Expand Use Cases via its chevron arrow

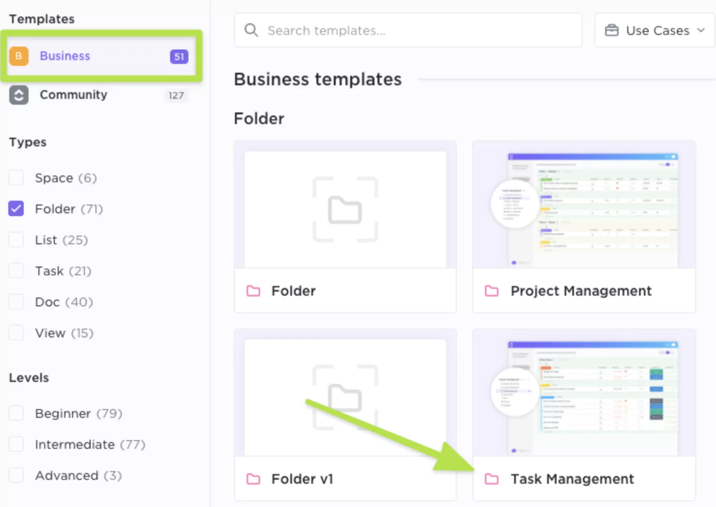click(700, 30)
